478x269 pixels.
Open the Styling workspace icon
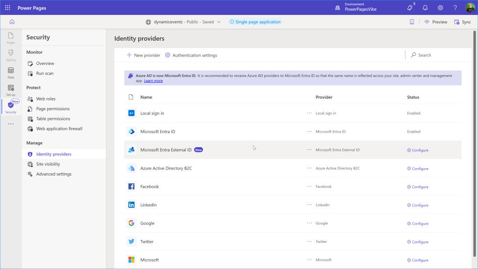point(11,55)
